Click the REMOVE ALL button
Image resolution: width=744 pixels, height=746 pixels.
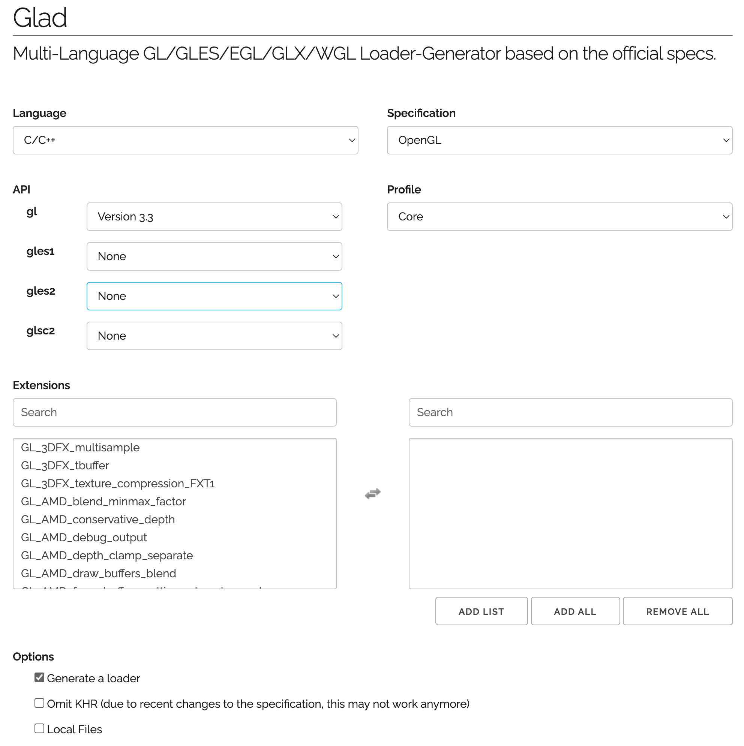pos(678,611)
